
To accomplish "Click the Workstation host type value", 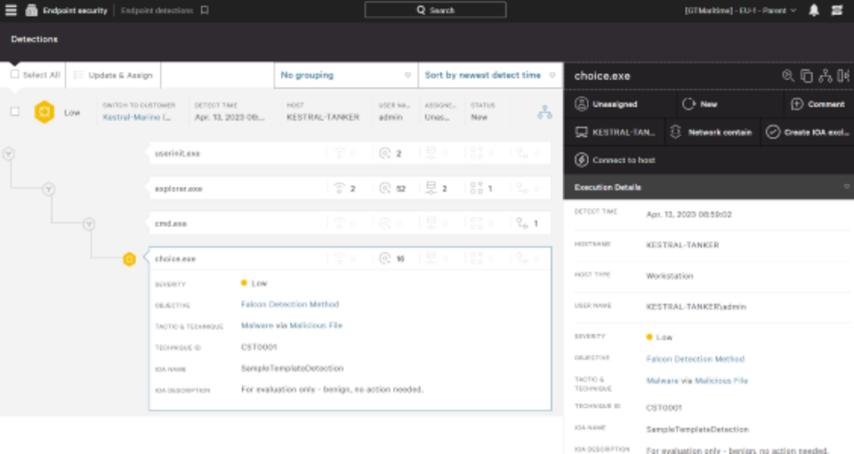I will click(670, 276).
